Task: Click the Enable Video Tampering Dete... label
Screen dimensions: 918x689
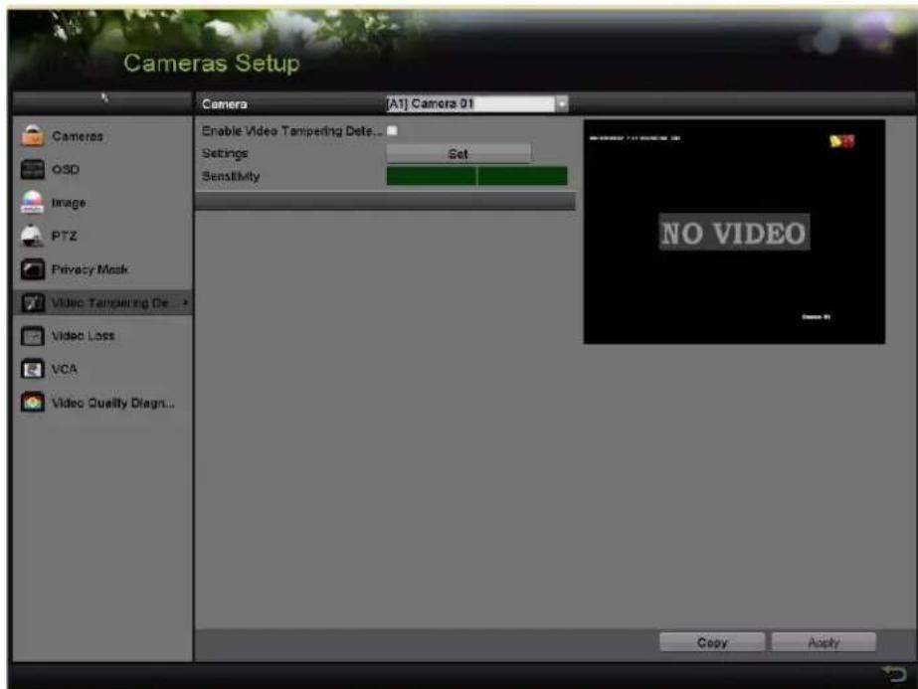Action: [291, 131]
